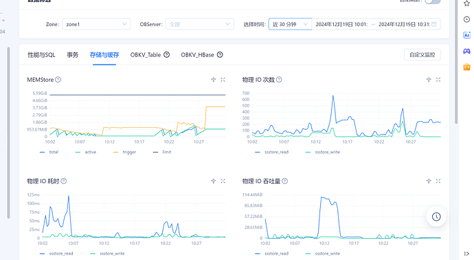Toggle the limit series in MEMStore legend
This screenshot has width=474, height=260.
pos(162,152)
